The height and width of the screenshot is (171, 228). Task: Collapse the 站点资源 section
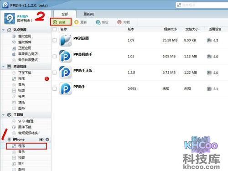click(3, 30)
